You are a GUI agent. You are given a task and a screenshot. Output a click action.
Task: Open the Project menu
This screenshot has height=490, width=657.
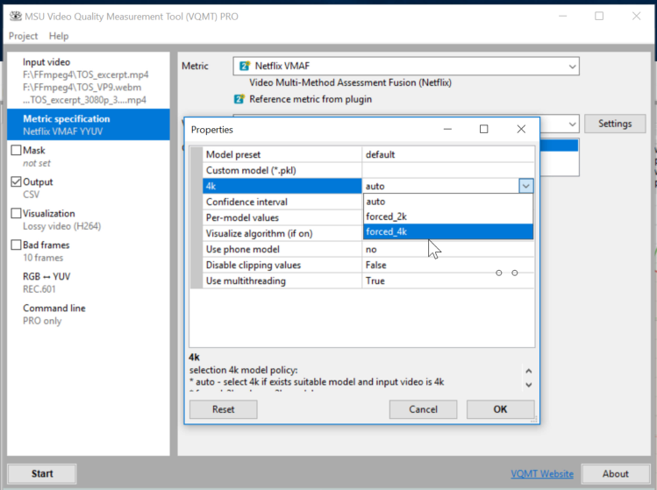[x=23, y=36]
